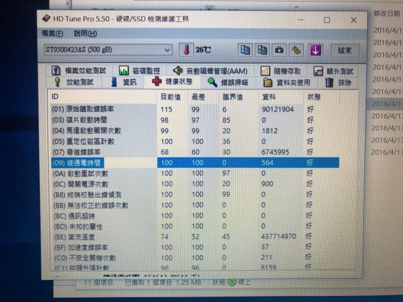Maximize the HD Tune Pro window
Viewport: 403px width, 302px height.
[327, 20]
